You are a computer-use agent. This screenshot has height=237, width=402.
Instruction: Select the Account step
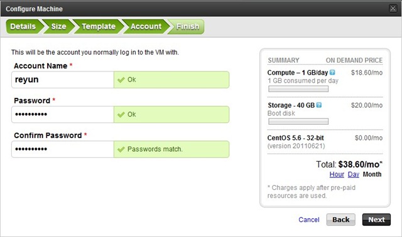[x=146, y=26]
